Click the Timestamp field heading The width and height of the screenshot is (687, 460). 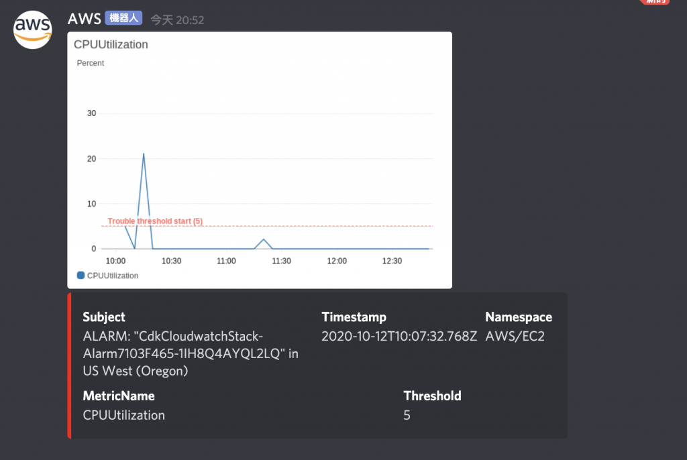tap(354, 317)
